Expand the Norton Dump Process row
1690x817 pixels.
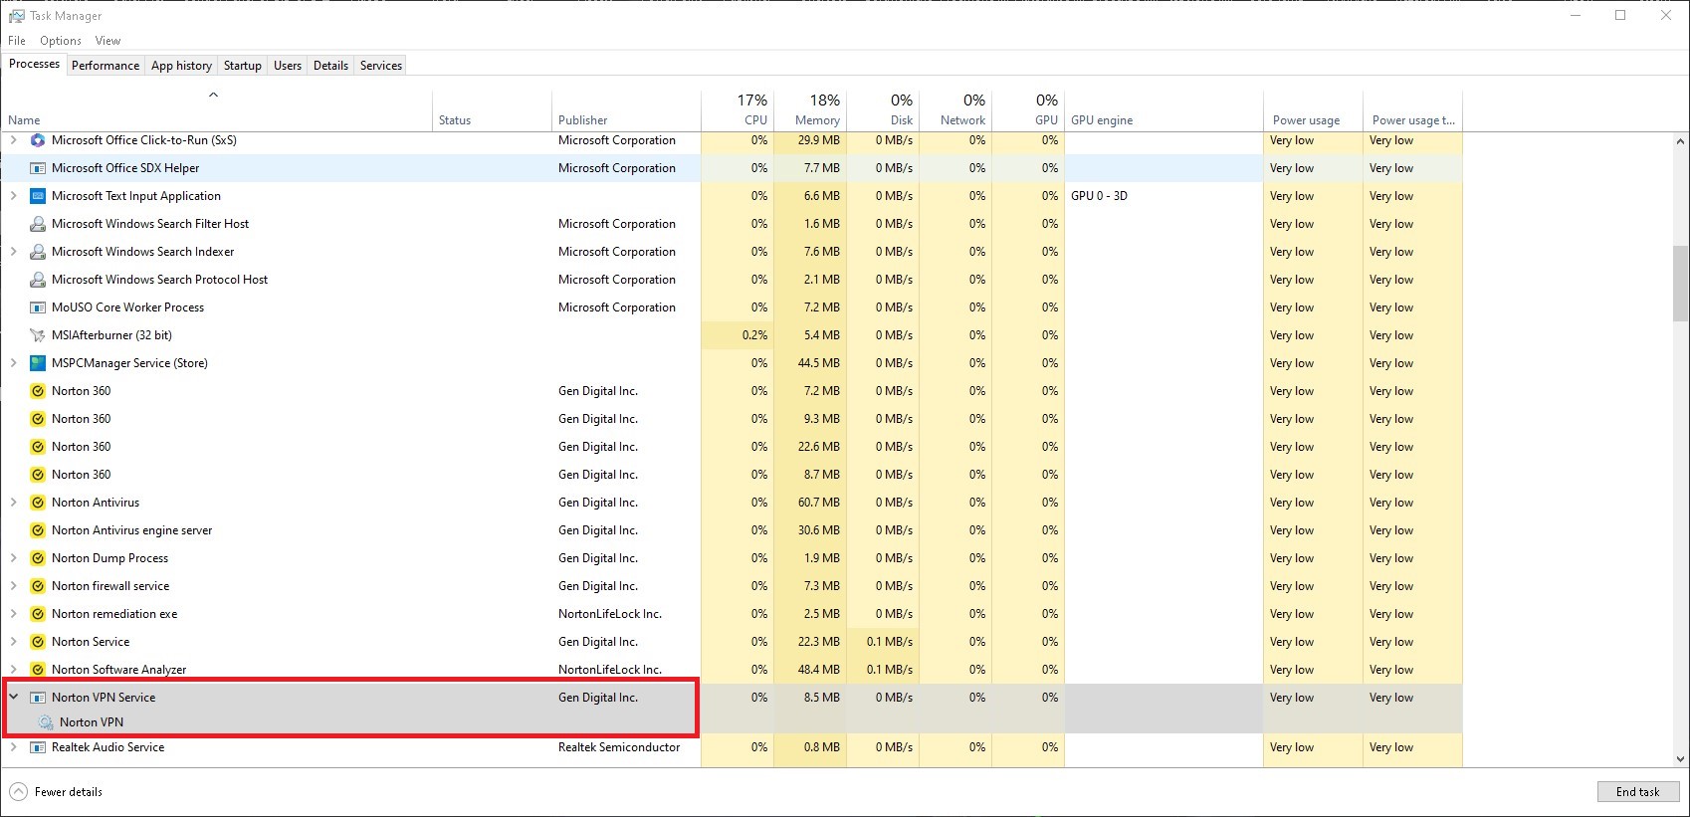click(x=14, y=558)
